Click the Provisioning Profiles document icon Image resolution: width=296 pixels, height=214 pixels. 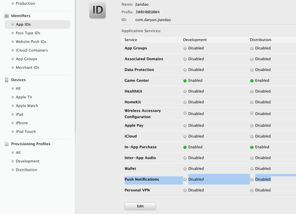pos(6,144)
